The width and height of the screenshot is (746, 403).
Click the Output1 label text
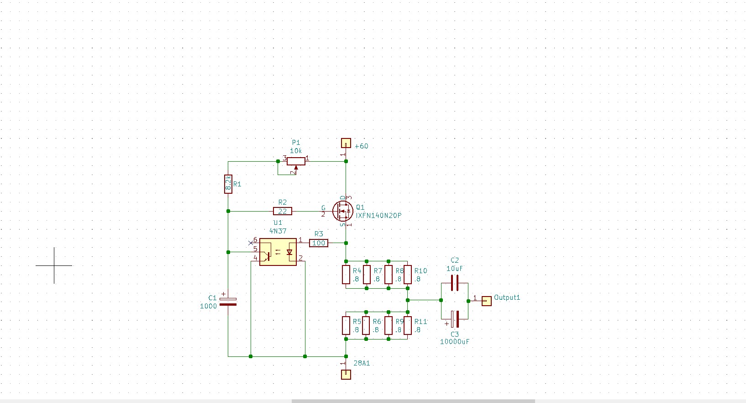(507, 297)
